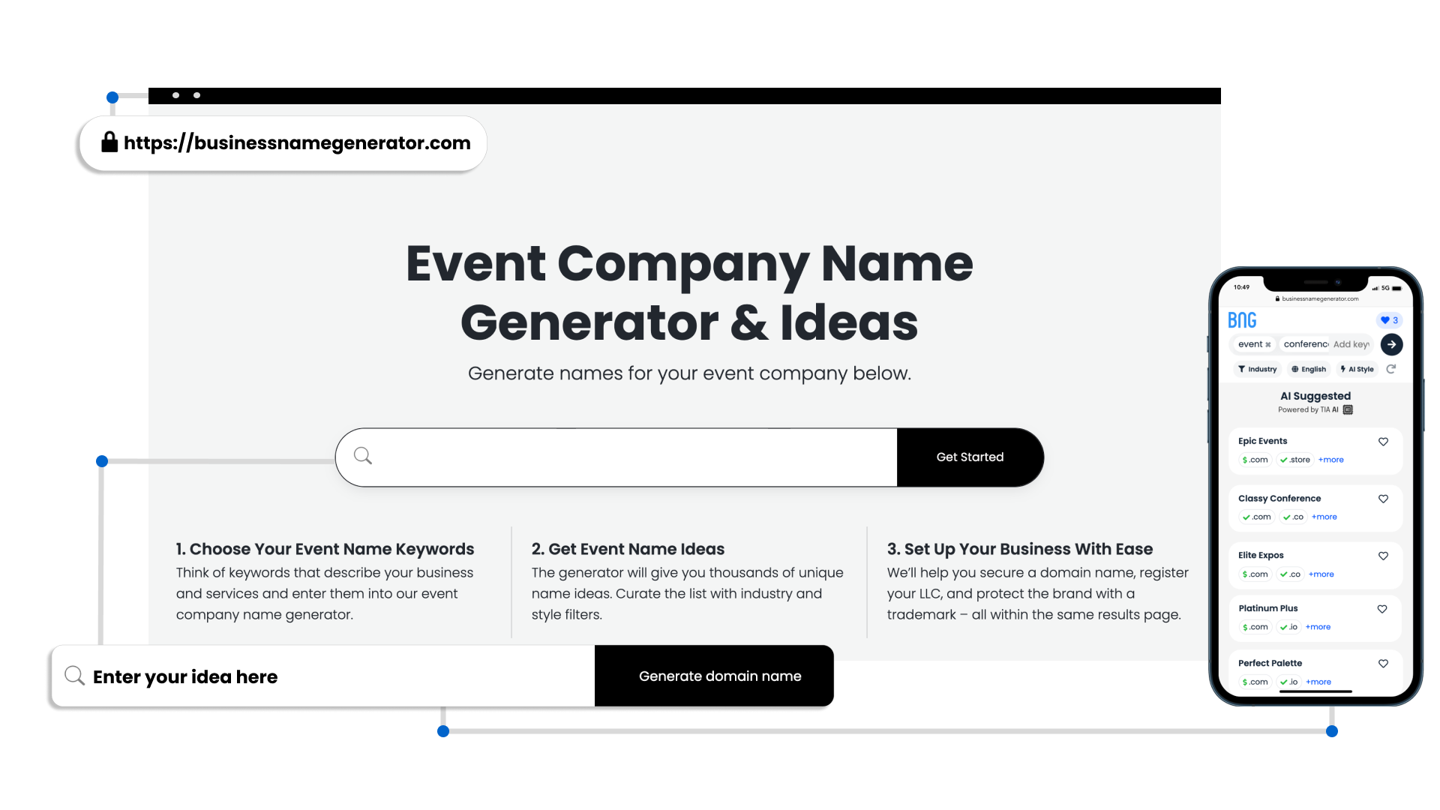The image size is (1440, 810).
Task: Click the Get Started button
Action: (x=970, y=456)
